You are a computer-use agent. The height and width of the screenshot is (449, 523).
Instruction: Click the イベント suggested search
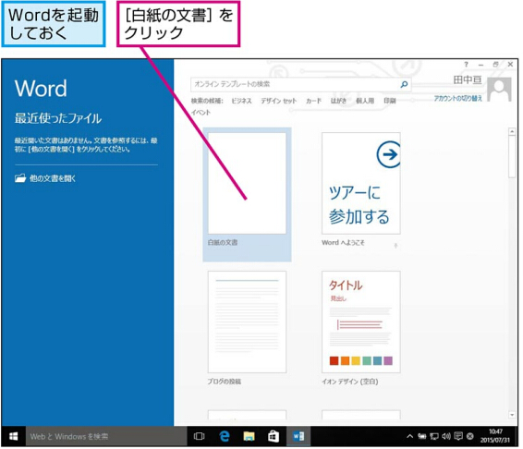coord(201,113)
